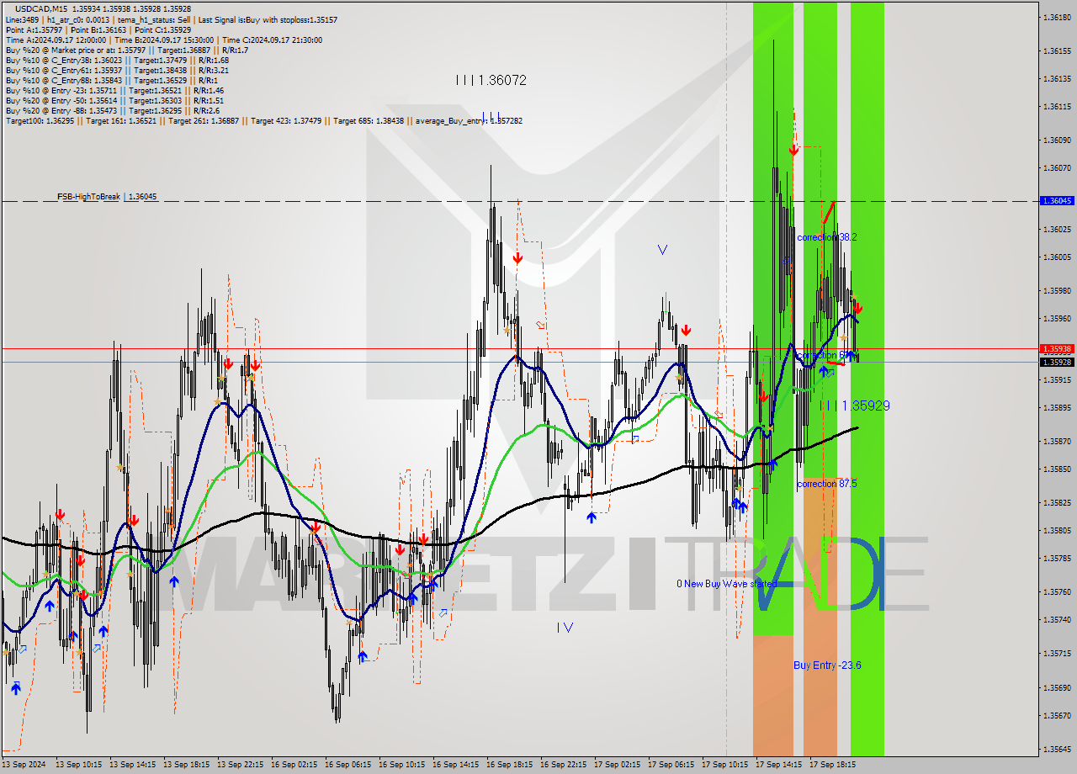Click the '13 Sep 18:15' time axis label

186,765
